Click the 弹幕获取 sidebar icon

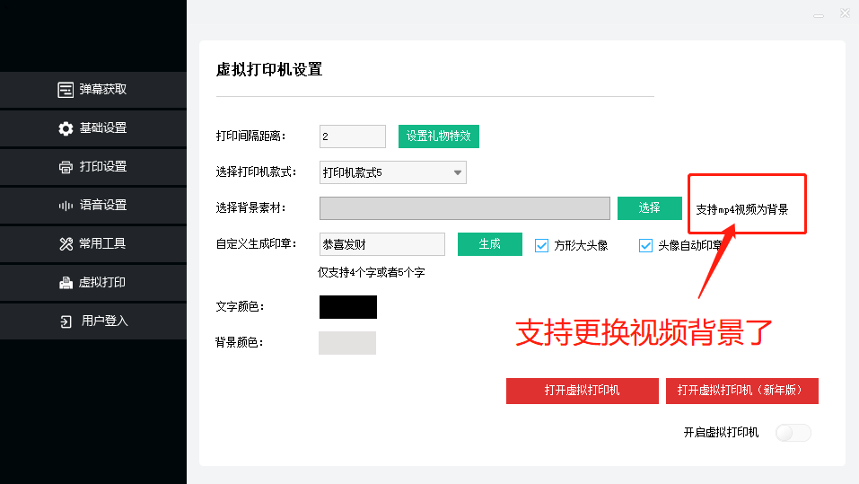tap(66, 90)
